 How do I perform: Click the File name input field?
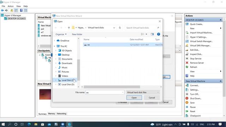tap(105, 92)
